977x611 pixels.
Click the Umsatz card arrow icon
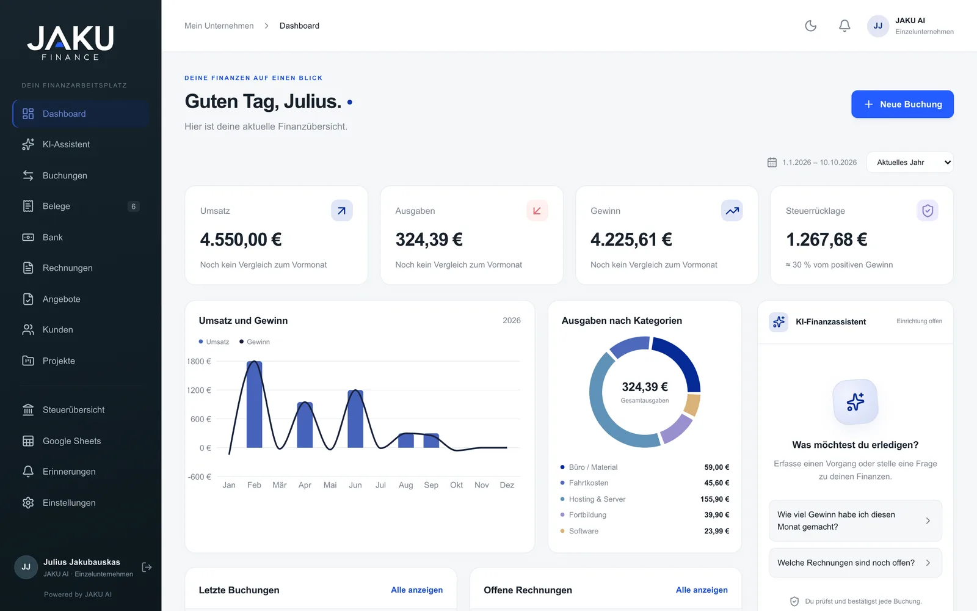click(x=342, y=211)
